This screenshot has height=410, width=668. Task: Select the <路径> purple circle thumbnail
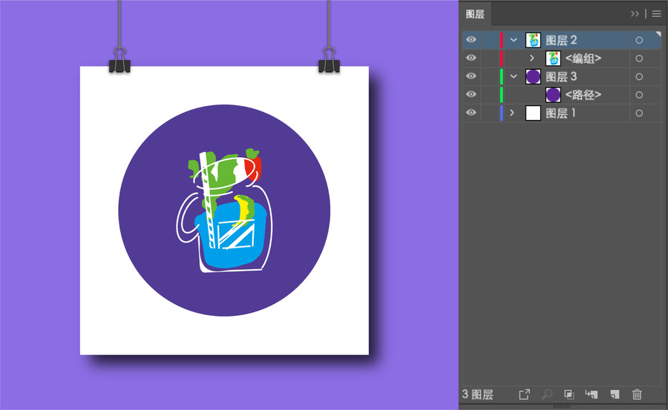click(x=553, y=95)
